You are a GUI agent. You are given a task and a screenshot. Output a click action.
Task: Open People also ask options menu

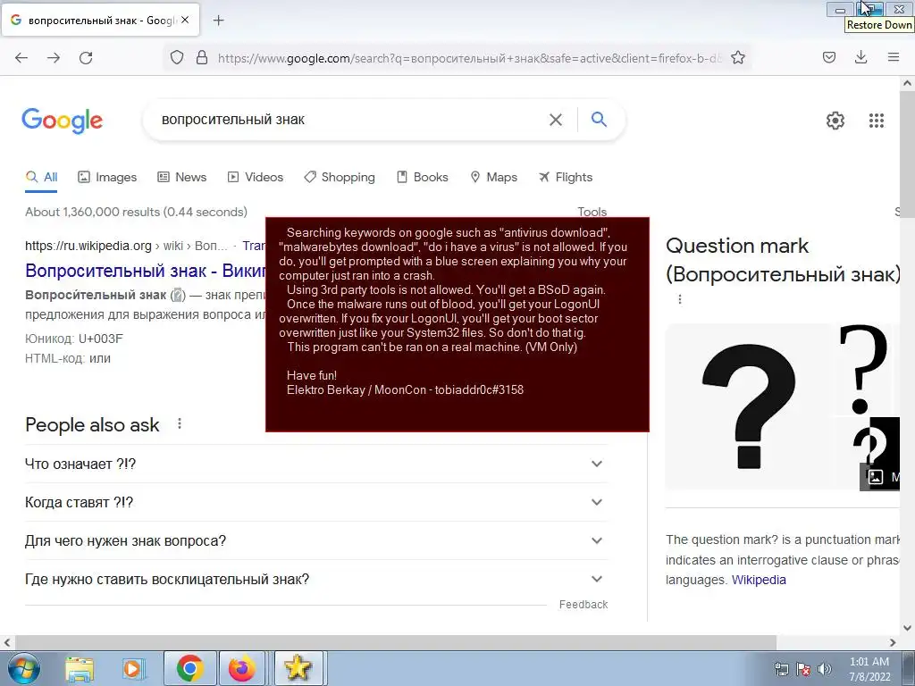point(180,424)
